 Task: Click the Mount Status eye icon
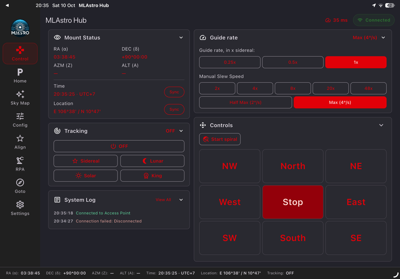point(57,37)
